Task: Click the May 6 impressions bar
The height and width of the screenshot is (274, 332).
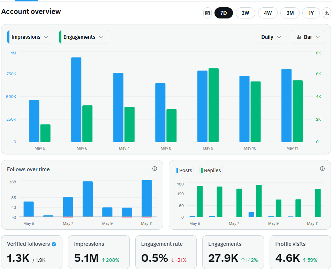Action: 76,100
